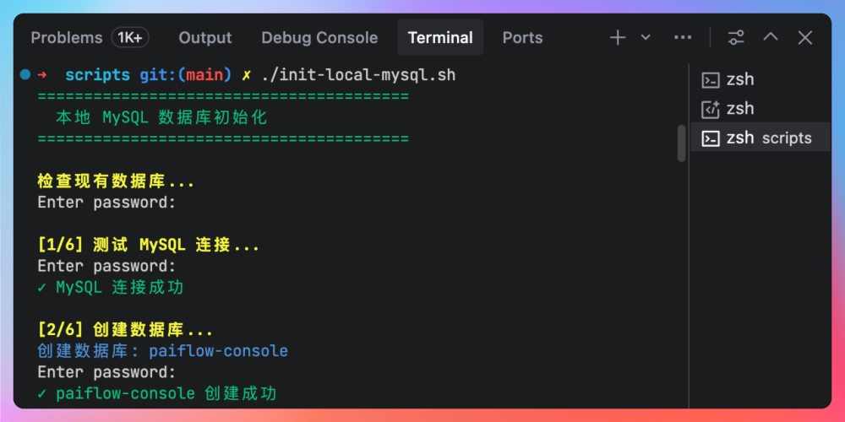Click the terminal's vertical scrollbar thumb

pos(681,143)
